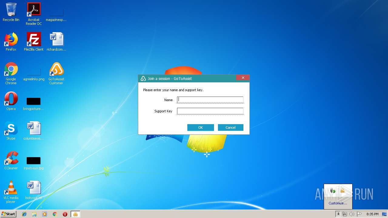
Task: Open Opera desktop shortcut
Action: [x=11, y=101]
